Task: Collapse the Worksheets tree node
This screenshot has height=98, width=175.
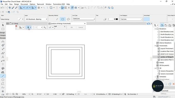Action: (155, 46)
